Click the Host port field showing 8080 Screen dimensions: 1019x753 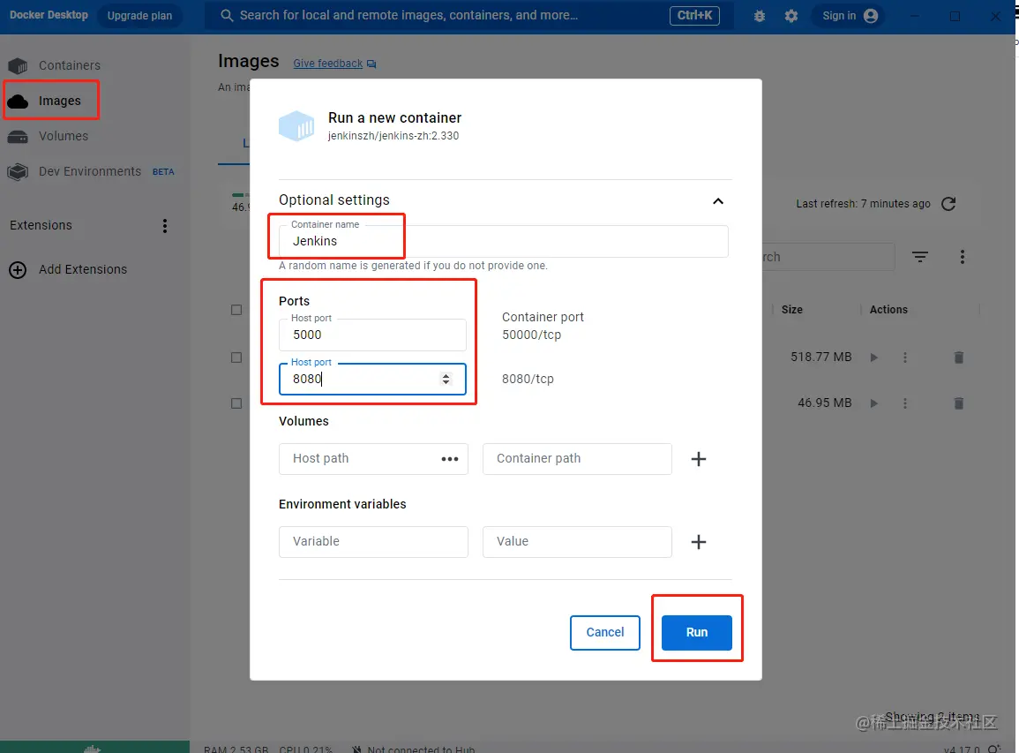click(x=372, y=379)
